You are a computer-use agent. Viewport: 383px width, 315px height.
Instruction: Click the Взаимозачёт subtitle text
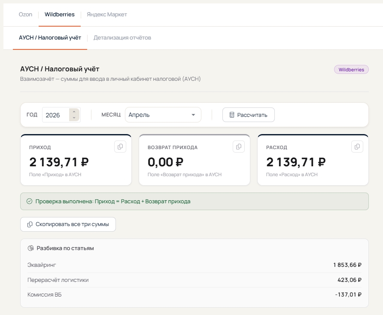[110, 79]
